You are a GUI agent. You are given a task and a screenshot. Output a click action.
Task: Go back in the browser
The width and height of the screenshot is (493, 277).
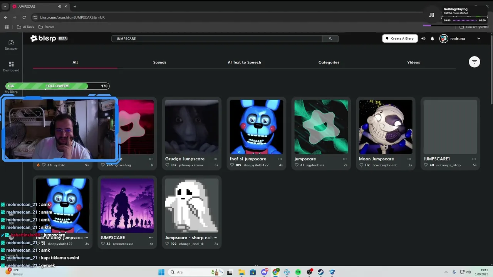tap(5, 17)
